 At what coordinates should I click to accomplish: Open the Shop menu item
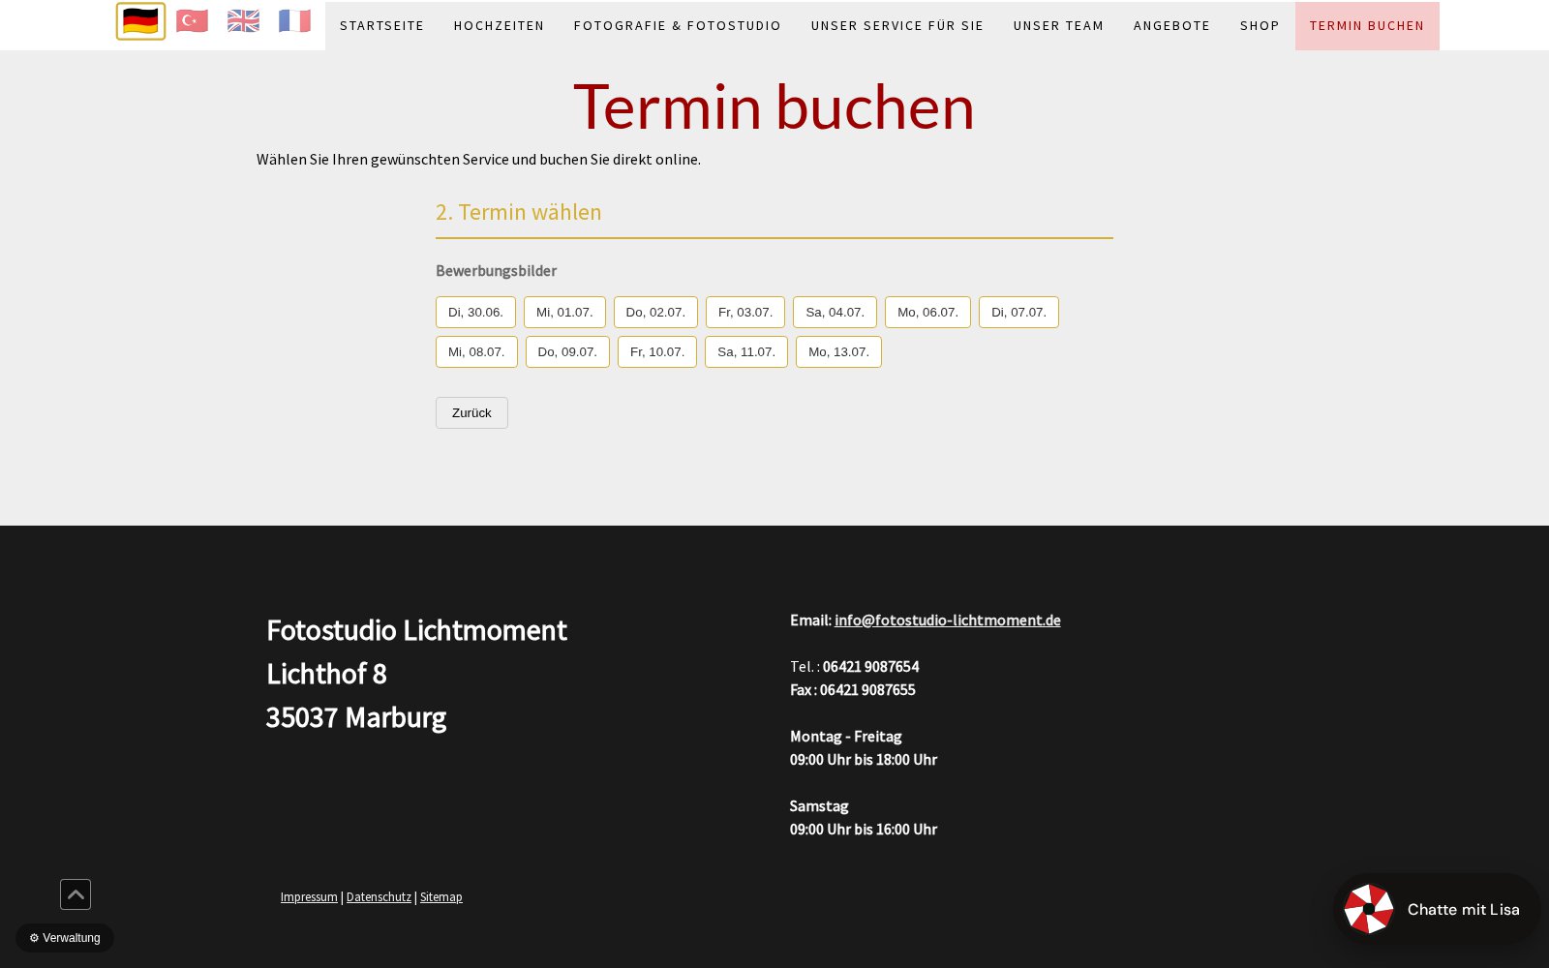point(1260,25)
